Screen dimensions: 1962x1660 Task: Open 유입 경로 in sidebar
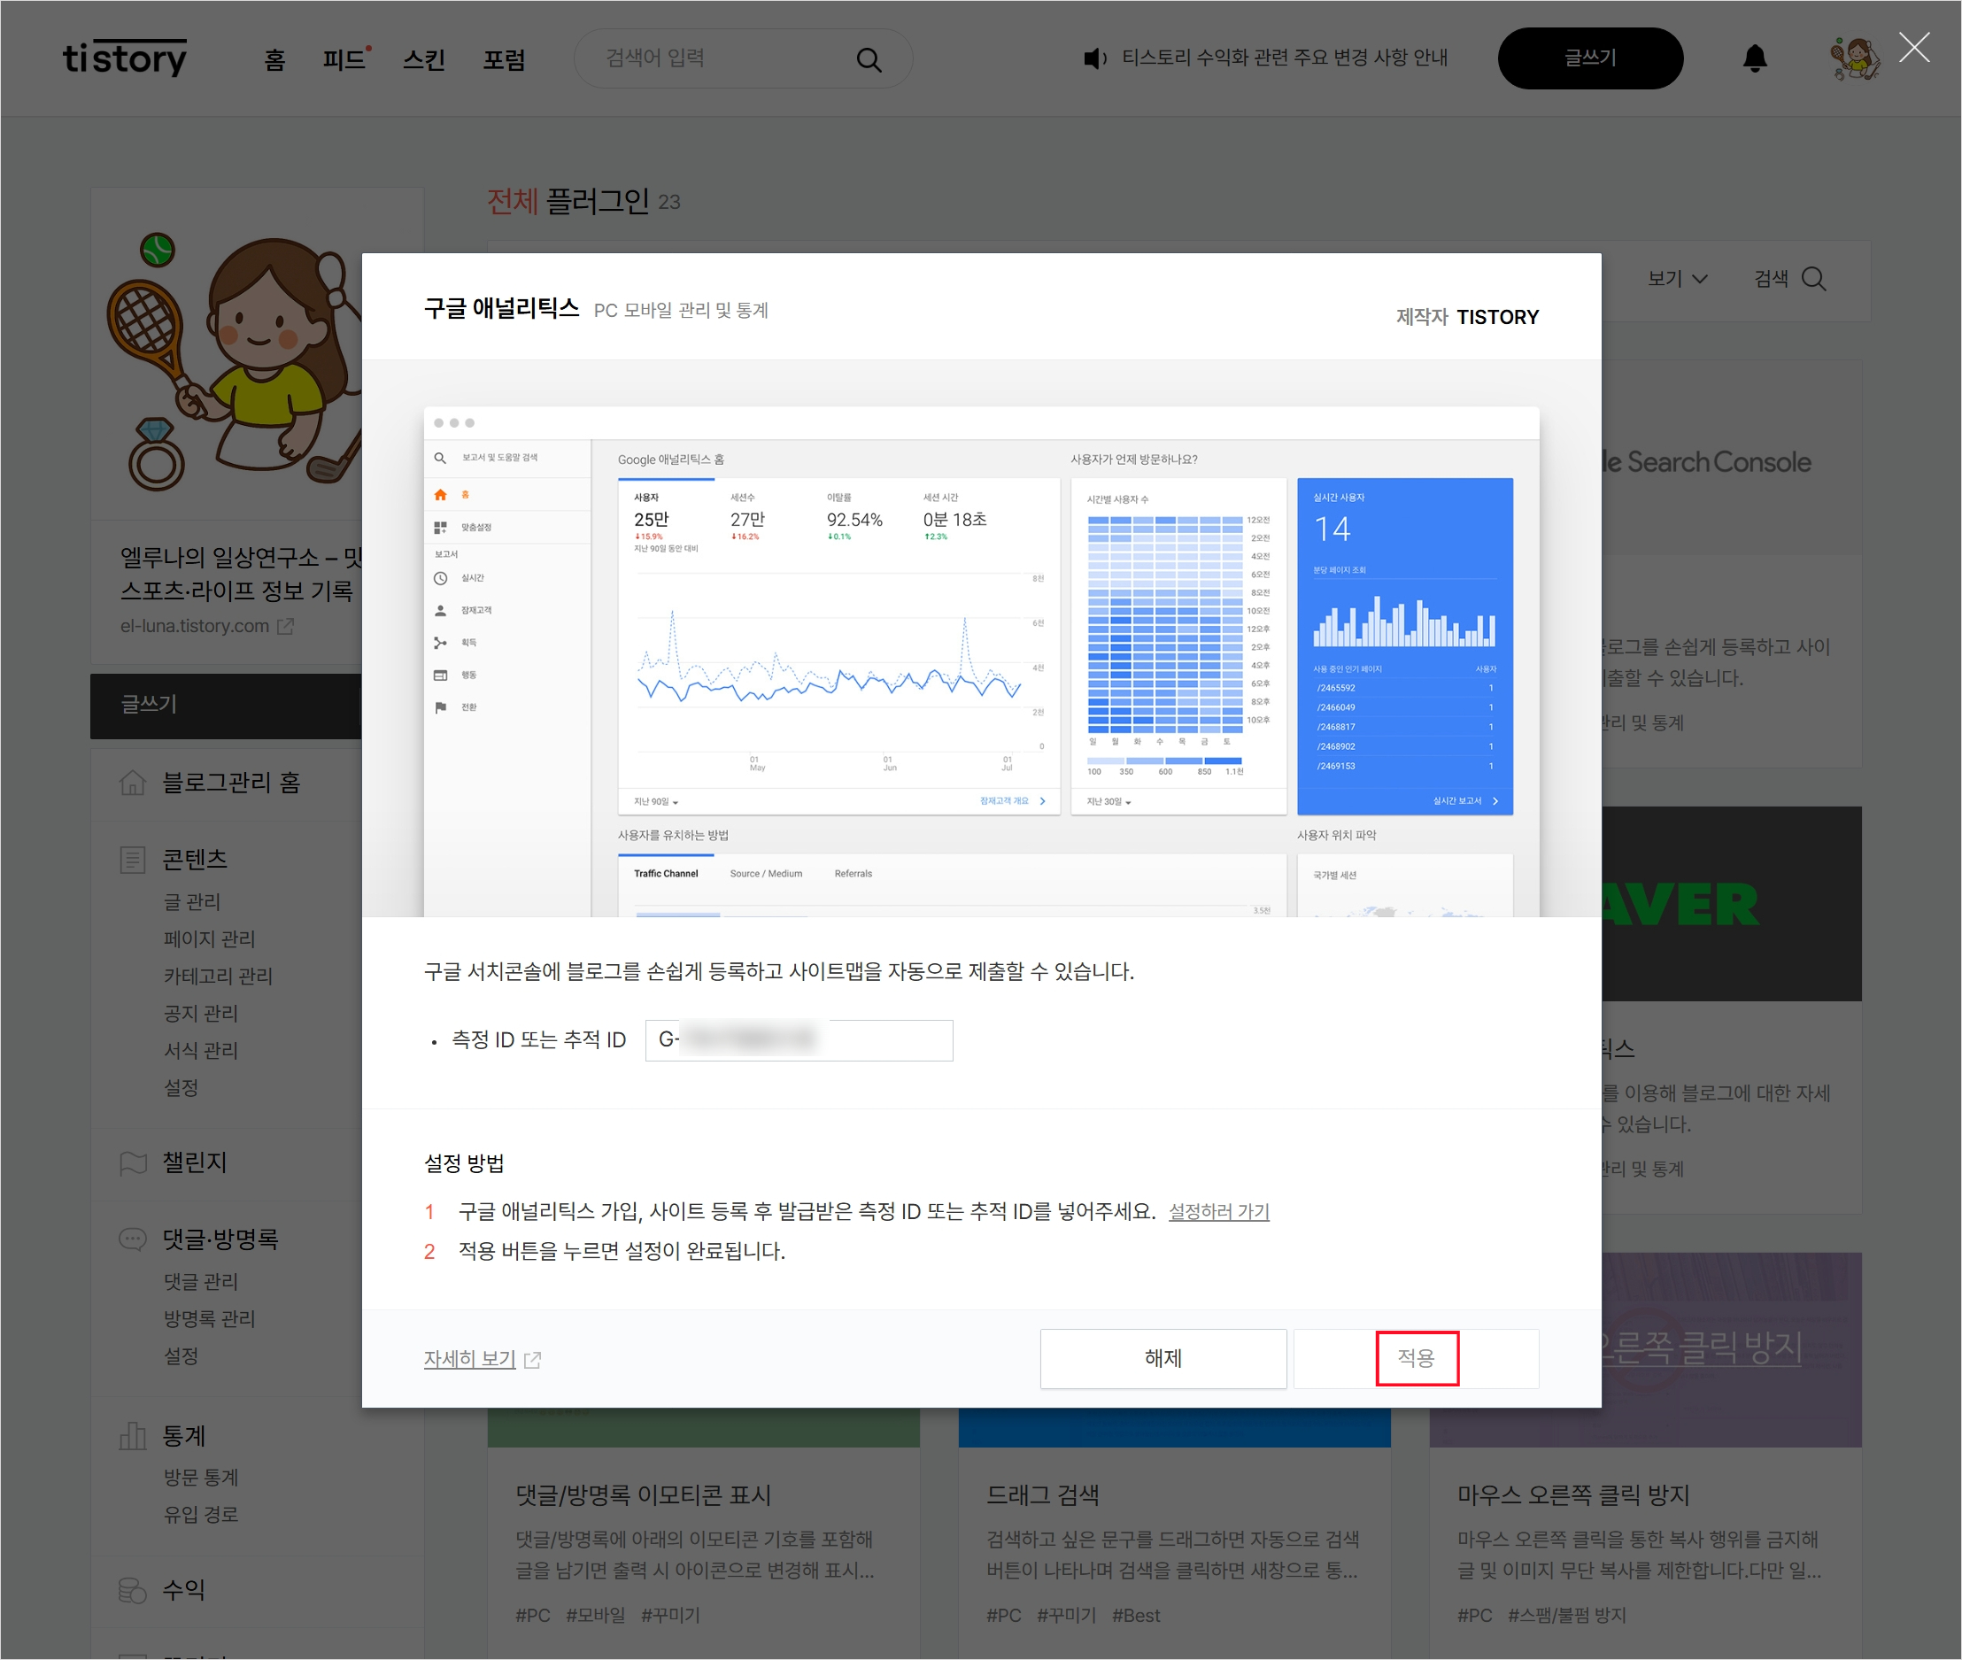tap(200, 1514)
